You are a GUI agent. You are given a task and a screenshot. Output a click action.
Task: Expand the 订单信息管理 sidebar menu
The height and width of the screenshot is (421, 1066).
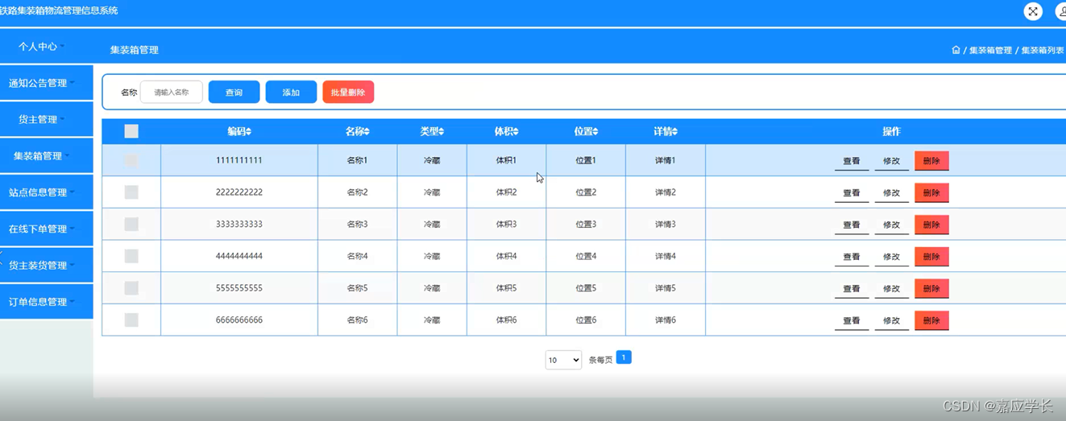click(x=46, y=302)
